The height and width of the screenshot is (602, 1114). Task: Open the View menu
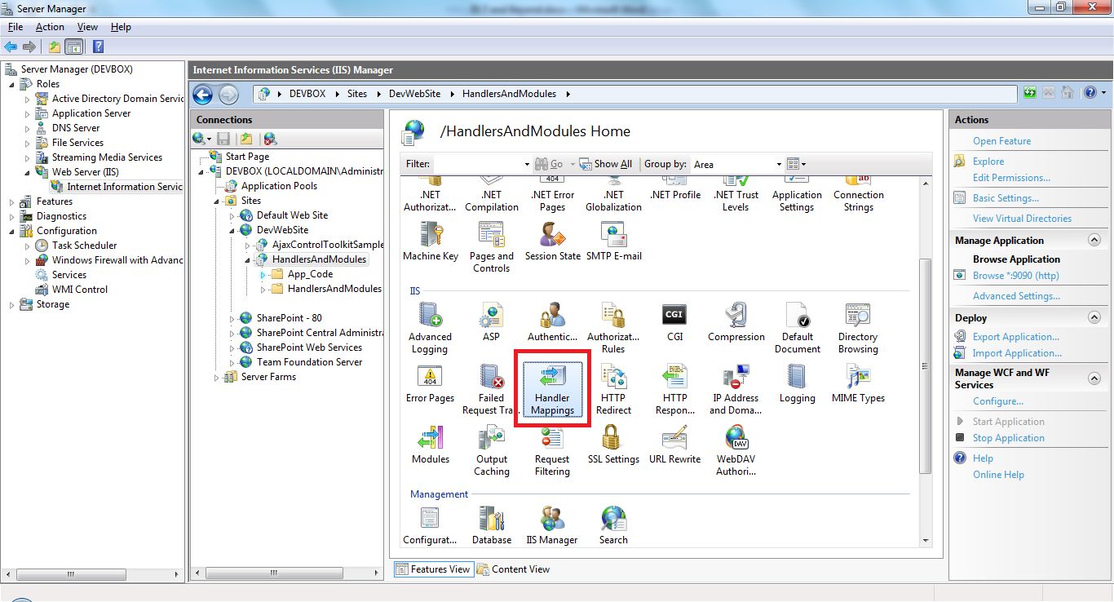pos(87,27)
